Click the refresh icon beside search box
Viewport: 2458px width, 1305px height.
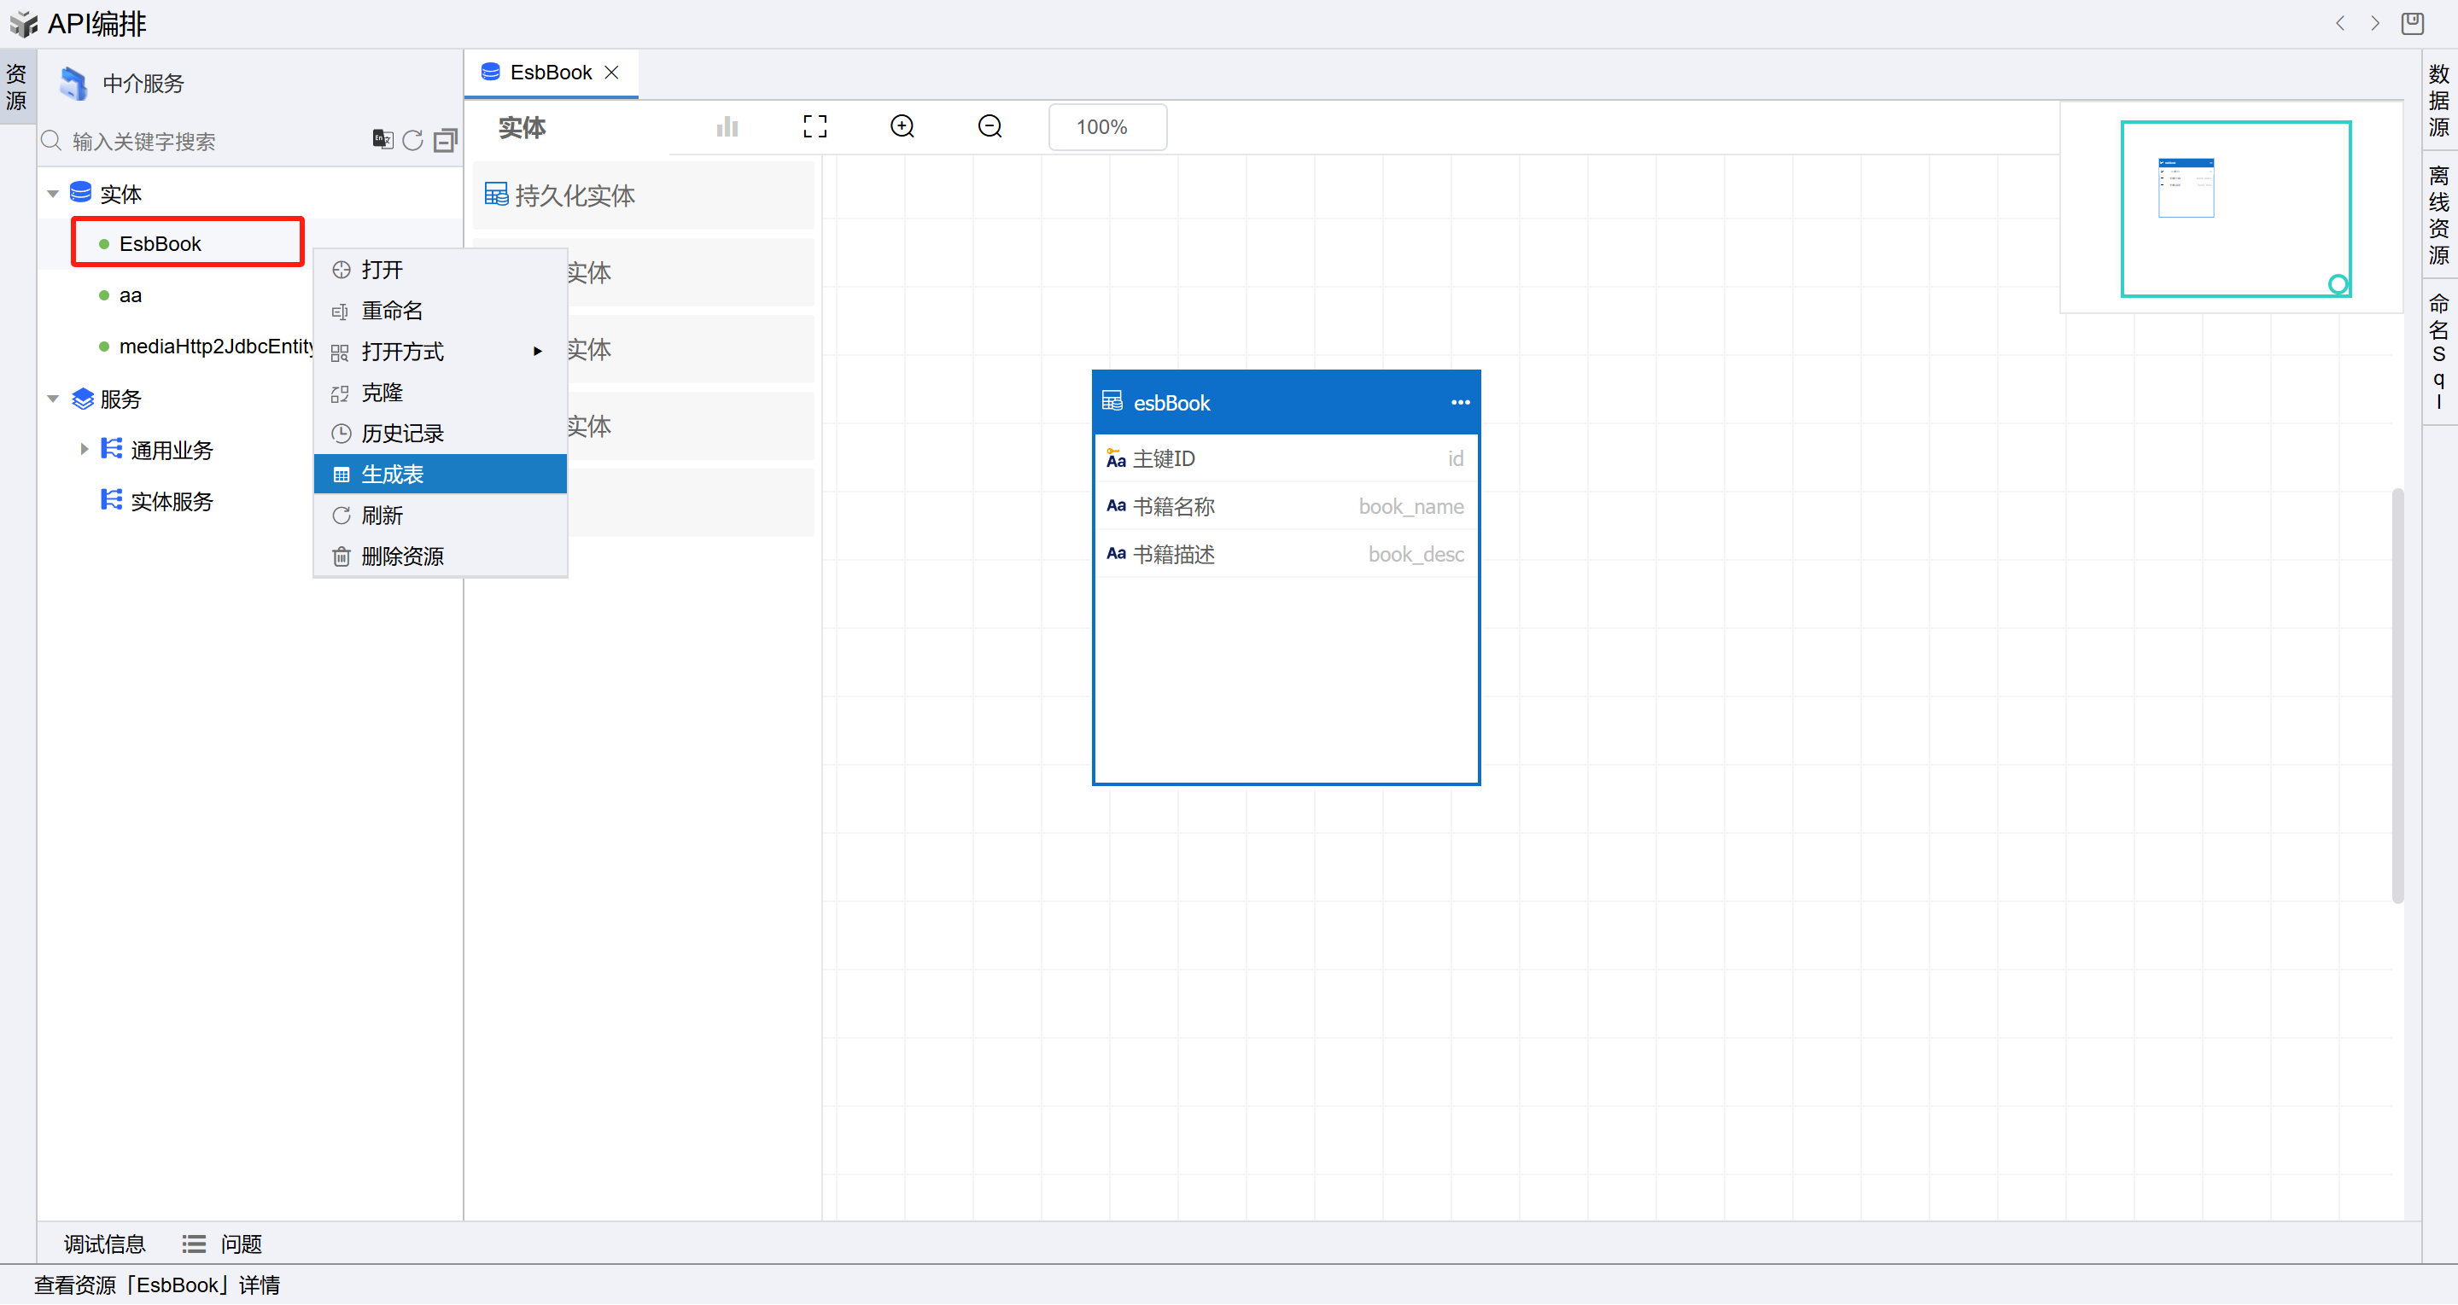[412, 140]
